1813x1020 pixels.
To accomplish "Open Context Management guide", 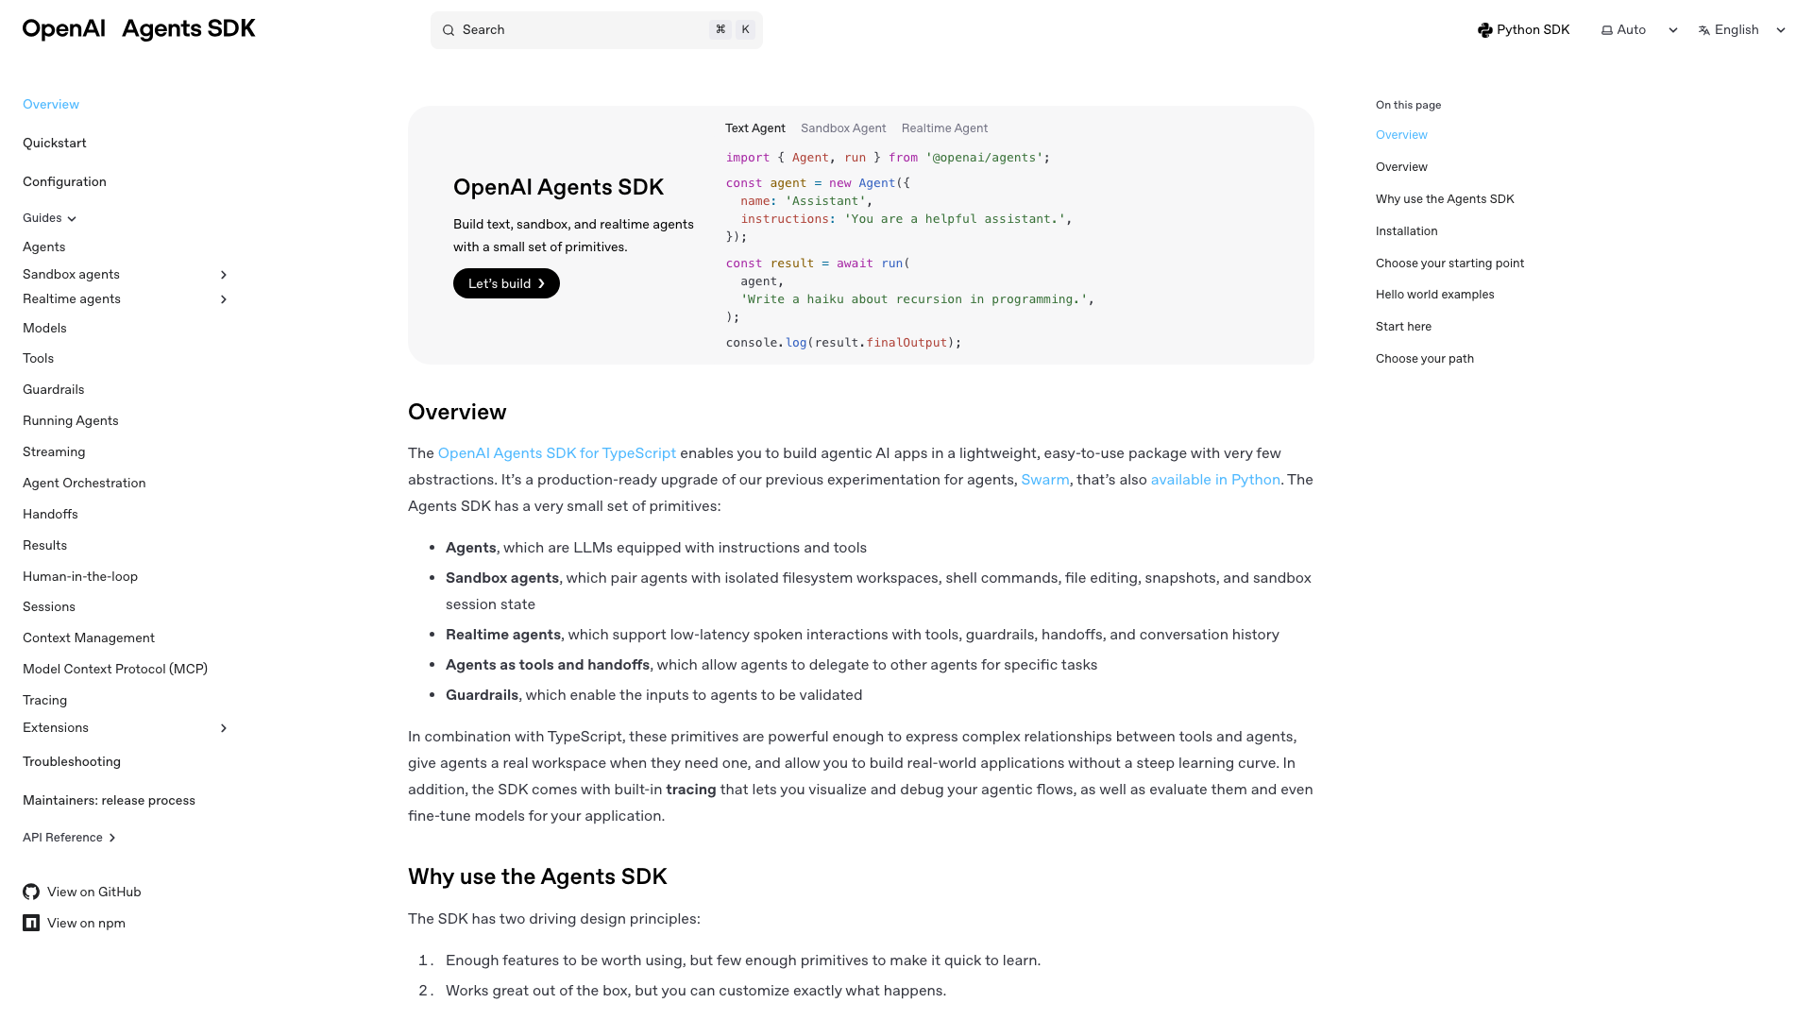I will 89,637.
